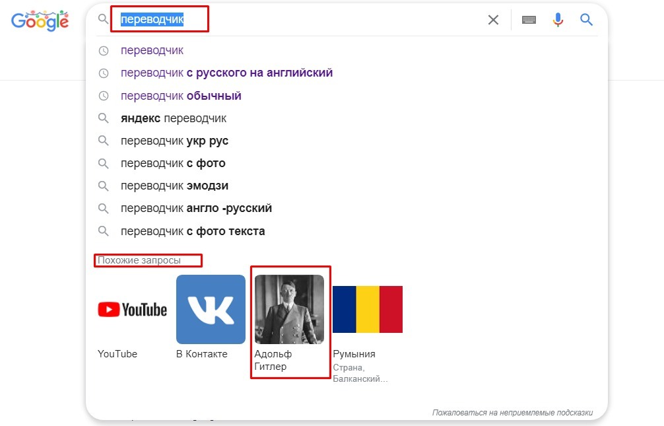Click the clock icon beside переводчик с русского на английский
Image resolution: width=664 pixels, height=426 pixels.
[x=104, y=73]
